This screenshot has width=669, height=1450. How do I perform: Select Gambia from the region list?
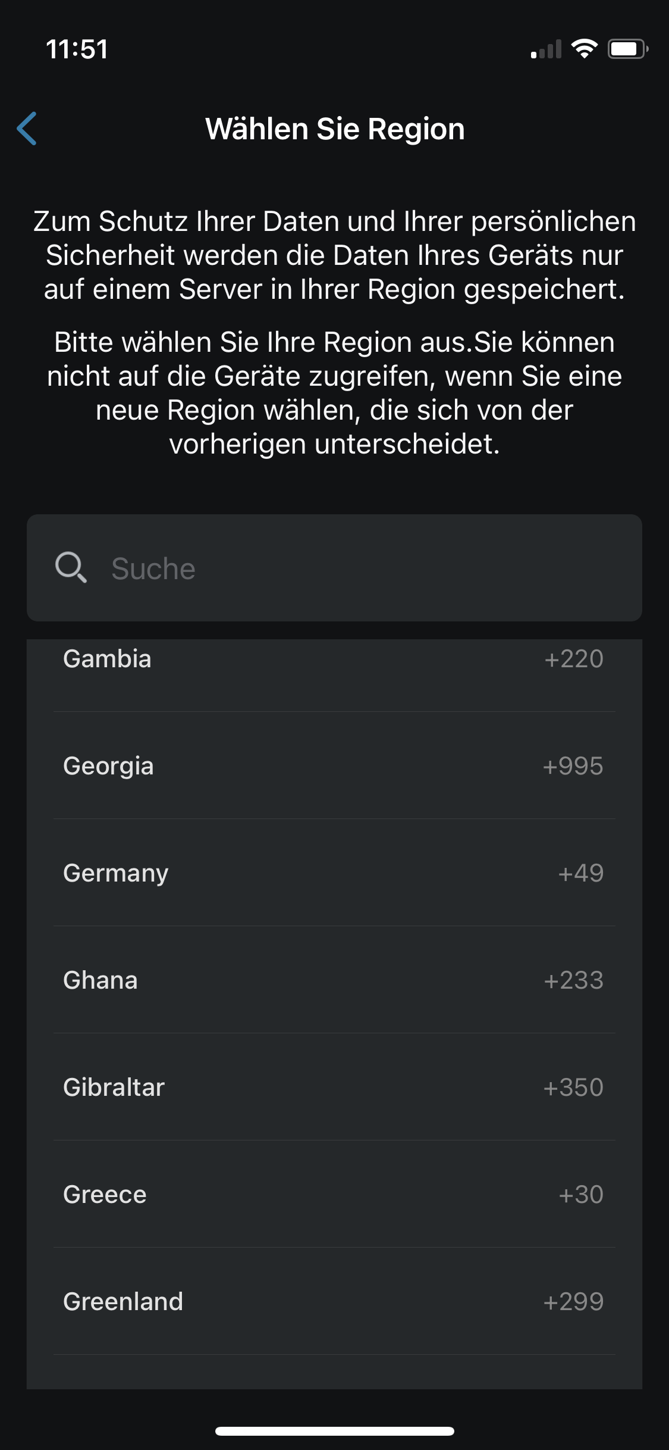coord(107,659)
